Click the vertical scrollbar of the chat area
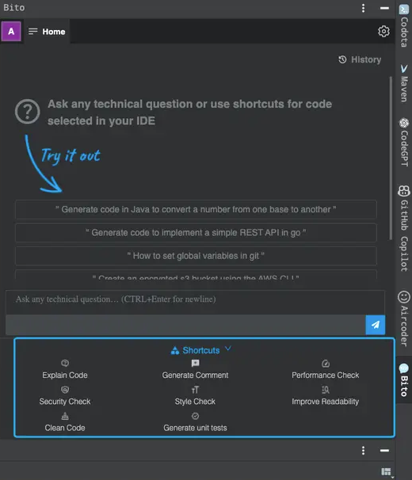Viewport: 412px width, 480px height. click(x=391, y=158)
